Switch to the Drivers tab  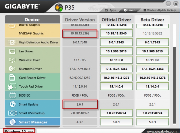(129, 10)
